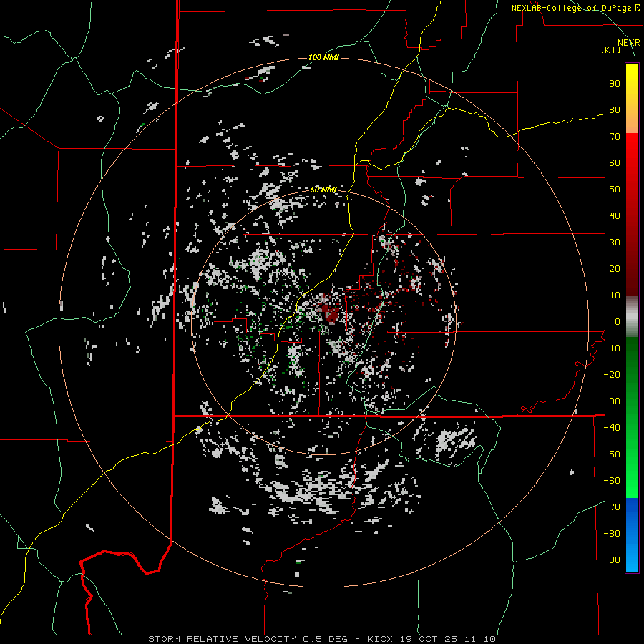The image size is (644, 644).
Task: Click the STORM RELATIVE VELOCITY caption text
Action: [222, 639]
